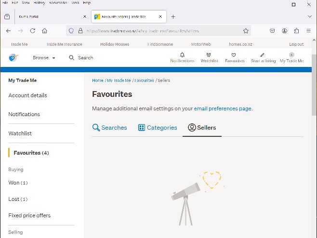Image resolution: width=317 pixels, height=238 pixels.
Task: Click the Search field in header
Action: [81, 58]
